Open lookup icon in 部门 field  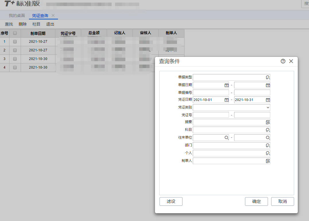coord(268,146)
